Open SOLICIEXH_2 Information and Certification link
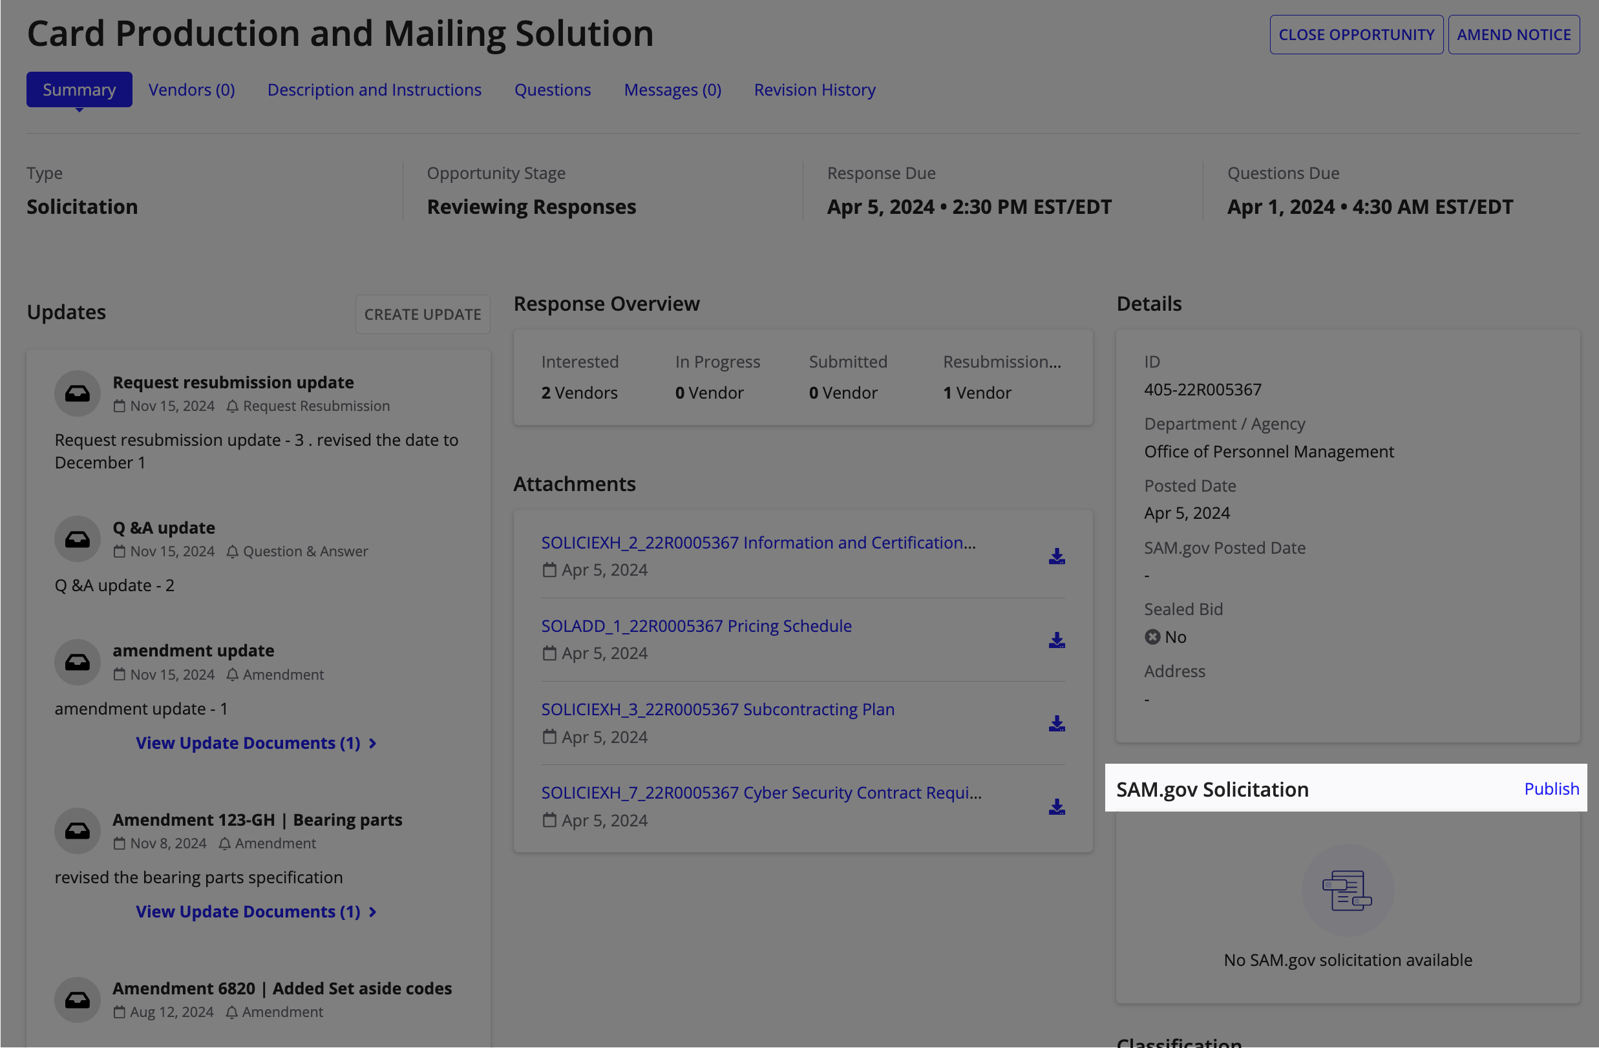Viewport: 1599px width, 1048px height. point(759,542)
